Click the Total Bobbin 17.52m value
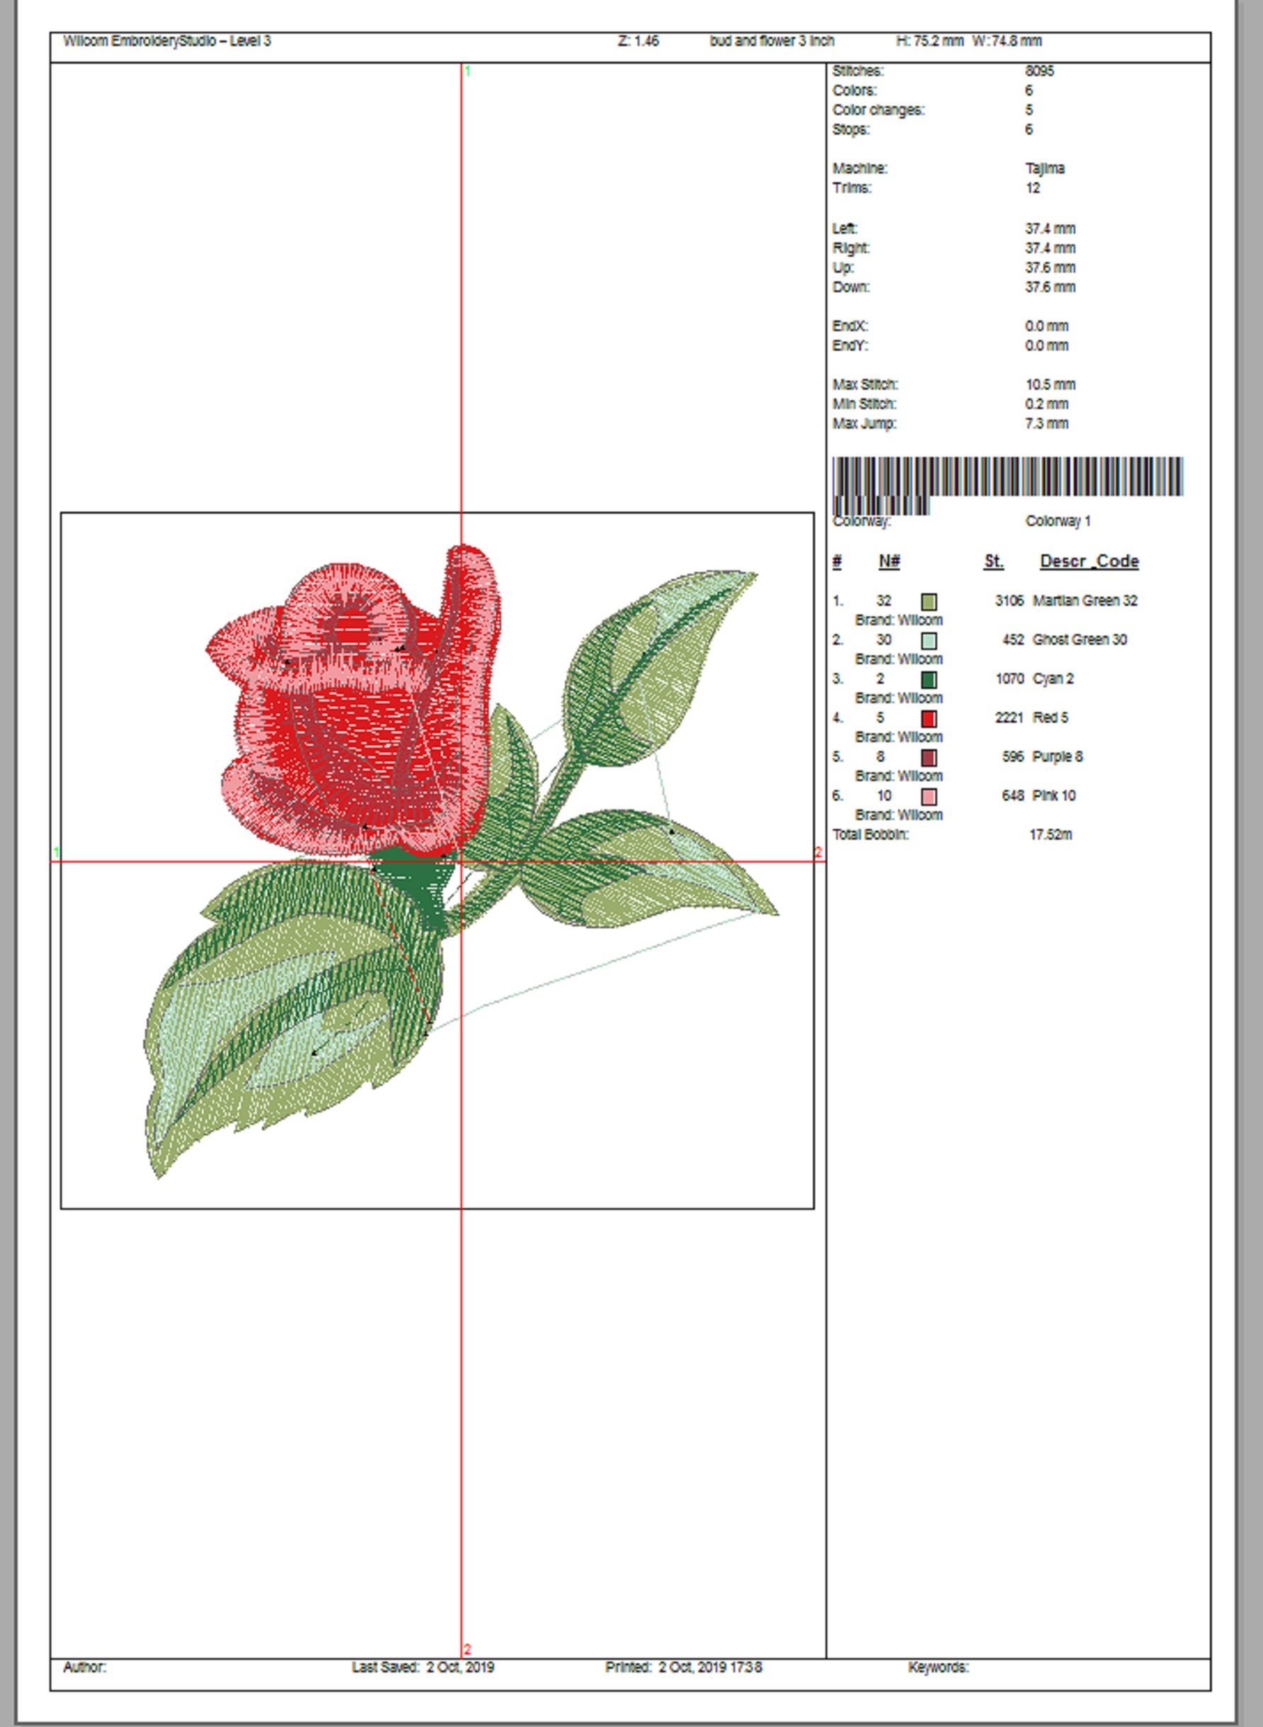The height and width of the screenshot is (1727, 1263). pos(1050,835)
